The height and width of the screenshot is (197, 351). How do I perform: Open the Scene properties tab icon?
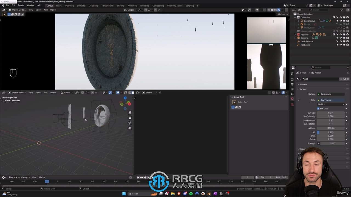292,94
